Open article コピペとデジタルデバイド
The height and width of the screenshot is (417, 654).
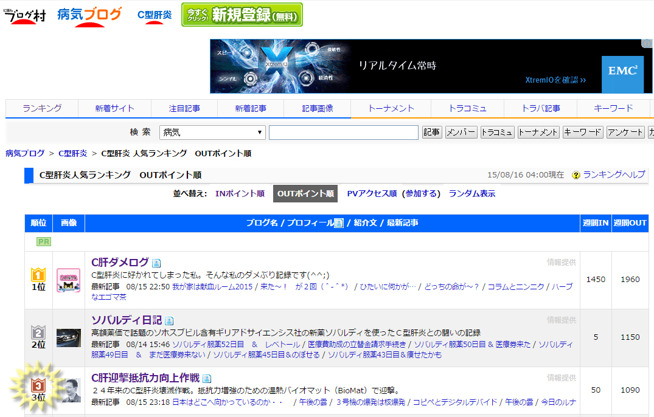pos(455,402)
